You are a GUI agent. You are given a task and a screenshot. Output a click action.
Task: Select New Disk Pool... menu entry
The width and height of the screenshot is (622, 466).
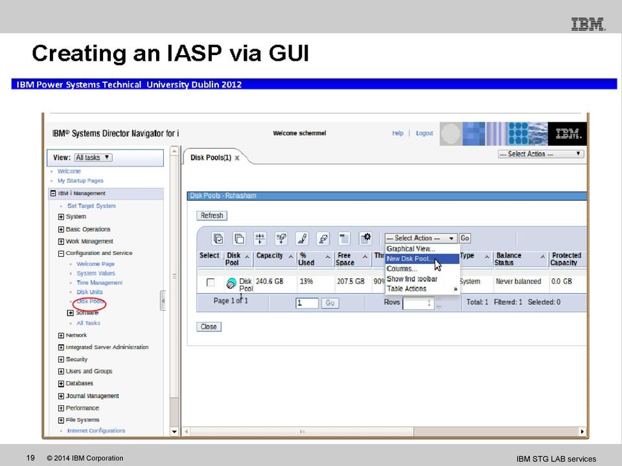pyautogui.click(x=422, y=259)
